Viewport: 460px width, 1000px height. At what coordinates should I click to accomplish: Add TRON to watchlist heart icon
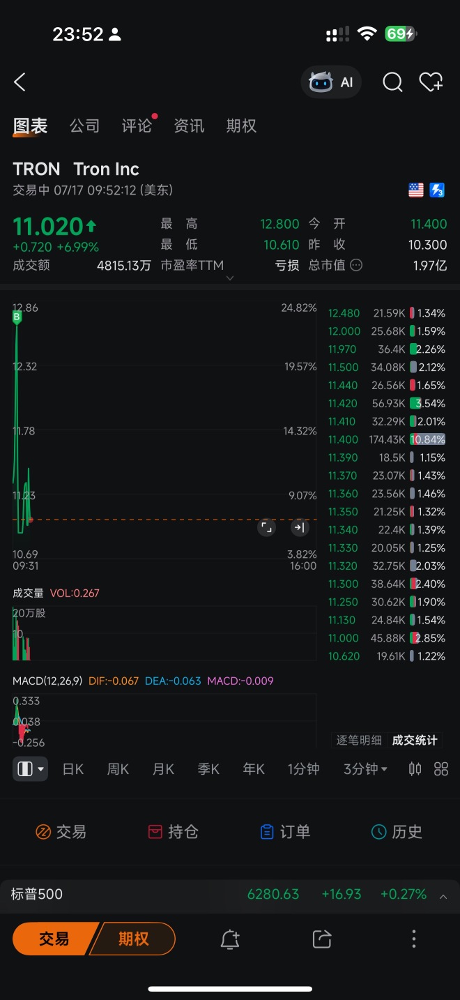coord(431,82)
